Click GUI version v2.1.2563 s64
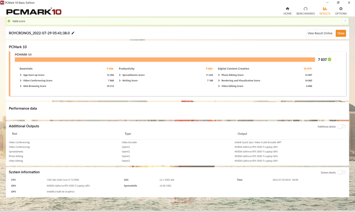 167,180
